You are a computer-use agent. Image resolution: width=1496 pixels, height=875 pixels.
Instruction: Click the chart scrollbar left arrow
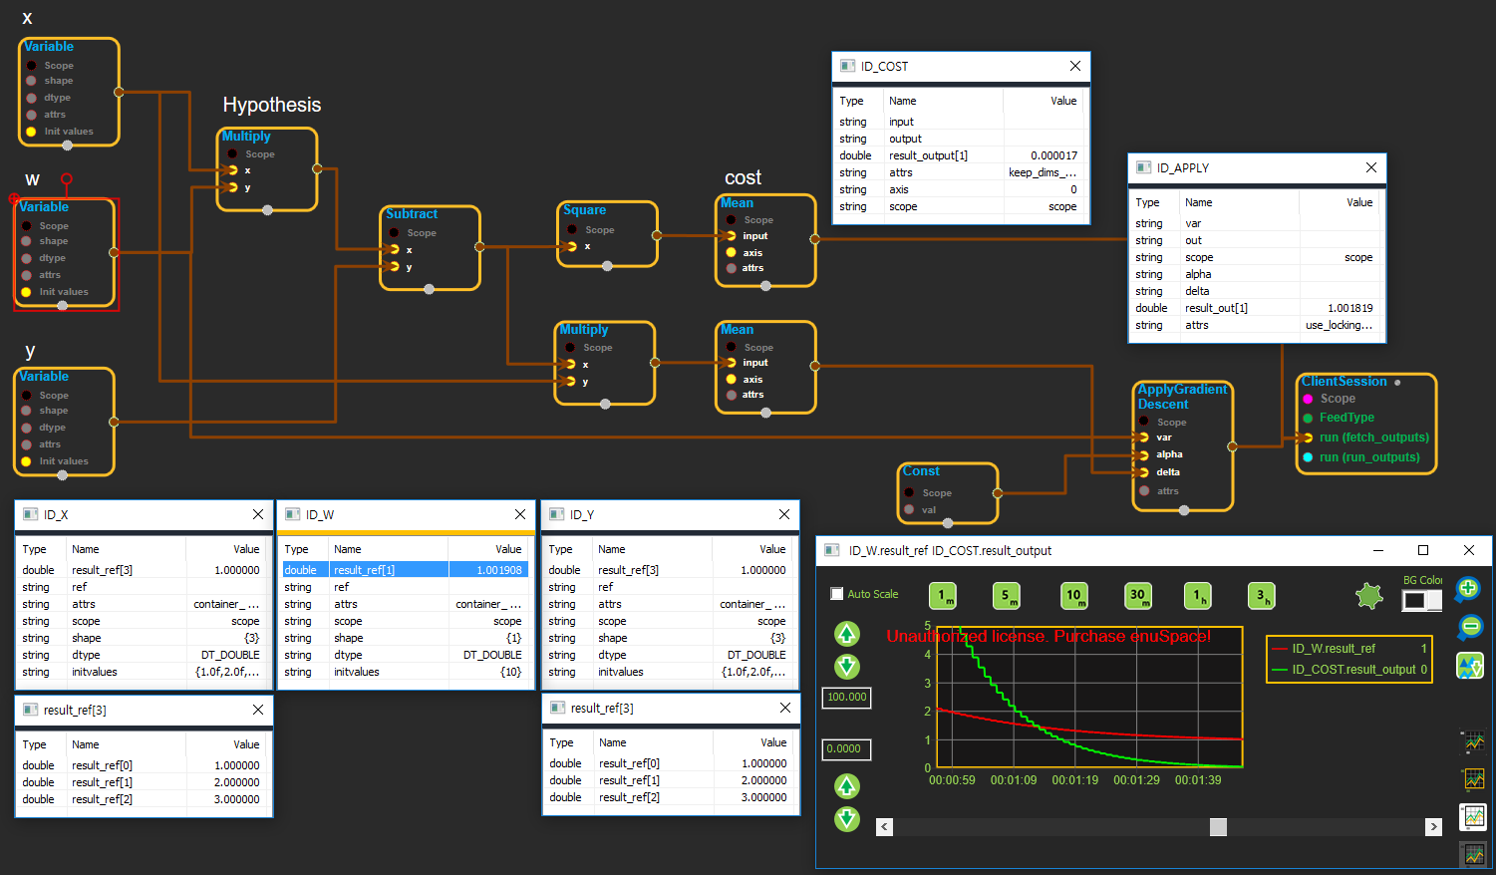[x=884, y=827]
